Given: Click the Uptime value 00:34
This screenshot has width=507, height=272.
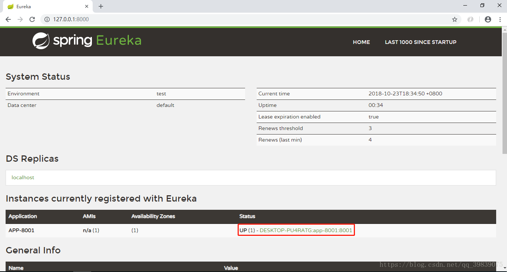Looking at the screenshot, I should tap(376, 105).
